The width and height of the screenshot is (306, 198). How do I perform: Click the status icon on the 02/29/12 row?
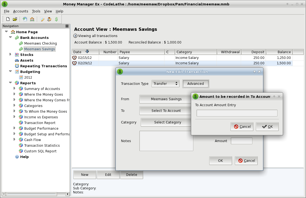pyautogui.click(x=74, y=63)
